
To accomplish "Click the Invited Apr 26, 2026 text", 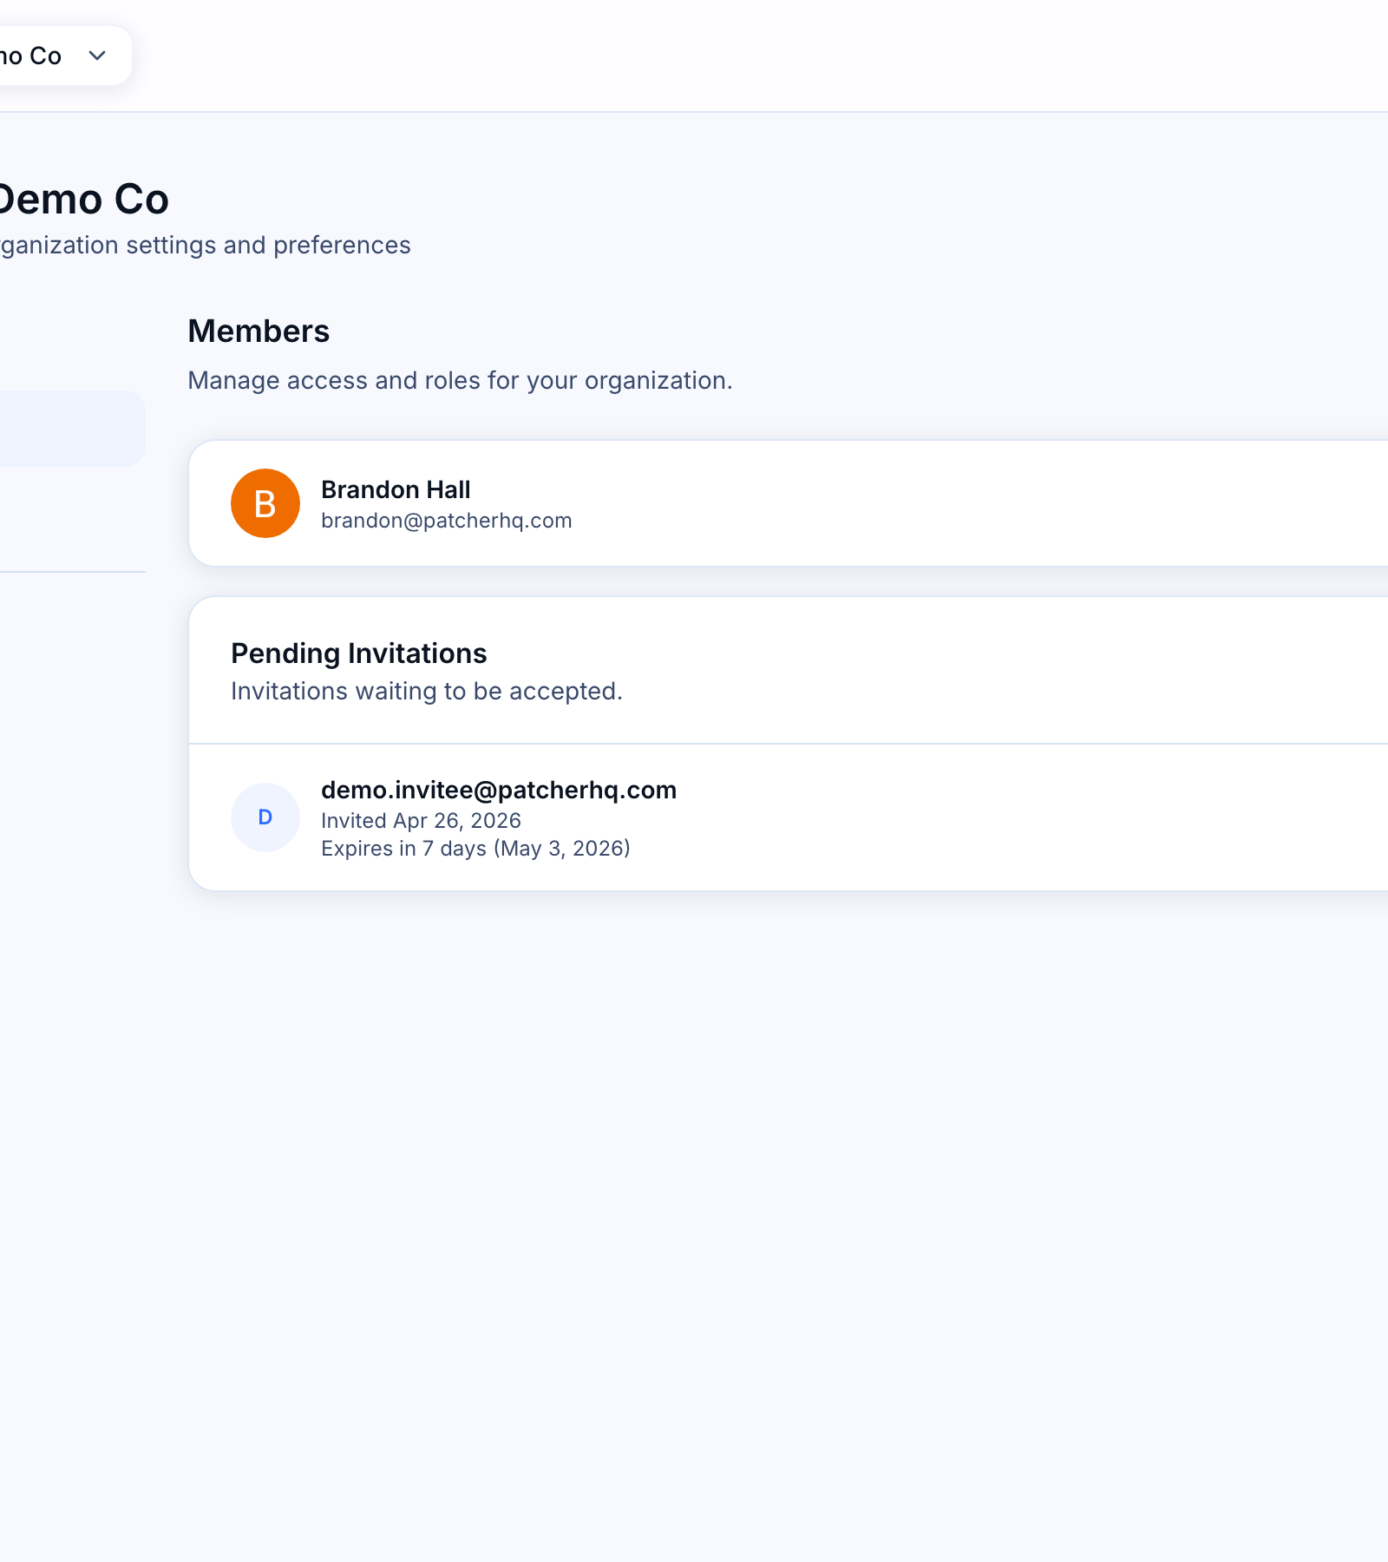I will click(421, 821).
